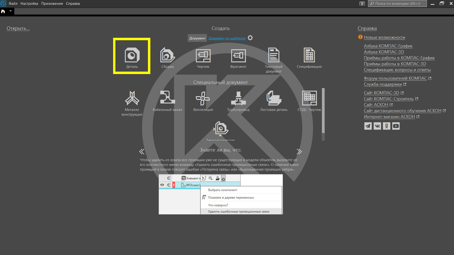Click the Открыть... link
The image size is (454, 255).
click(x=18, y=28)
